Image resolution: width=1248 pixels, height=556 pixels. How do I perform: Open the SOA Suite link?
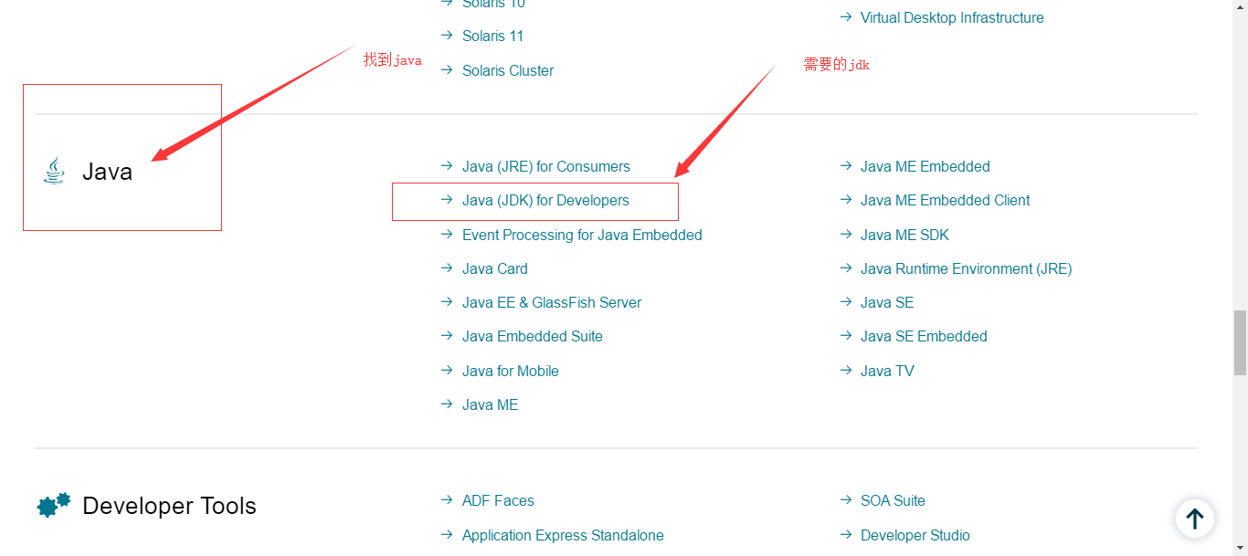pos(893,501)
